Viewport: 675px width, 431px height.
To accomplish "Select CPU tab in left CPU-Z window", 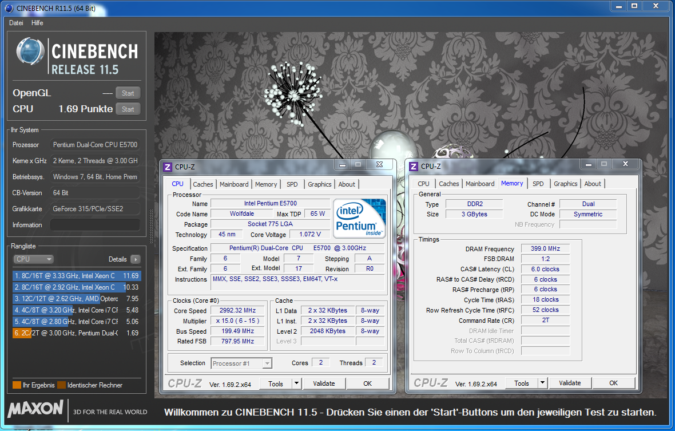I will pyautogui.click(x=177, y=184).
